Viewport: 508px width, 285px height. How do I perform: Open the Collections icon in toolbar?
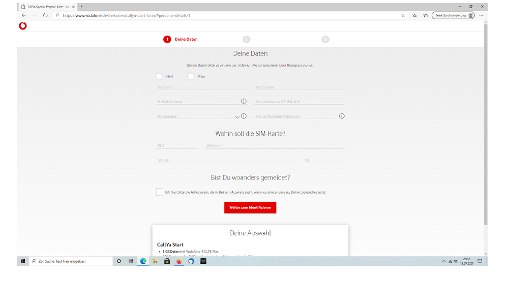click(x=426, y=16)
